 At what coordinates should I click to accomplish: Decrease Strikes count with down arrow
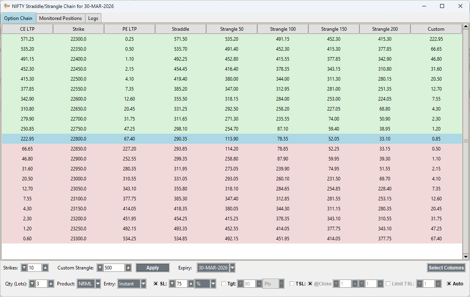24,268
